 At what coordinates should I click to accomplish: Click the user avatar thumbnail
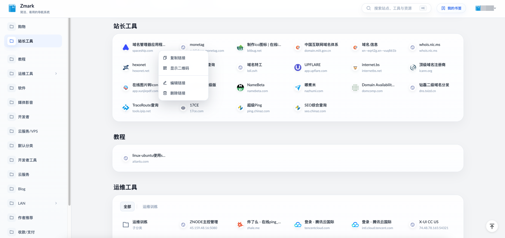point(478,8)
